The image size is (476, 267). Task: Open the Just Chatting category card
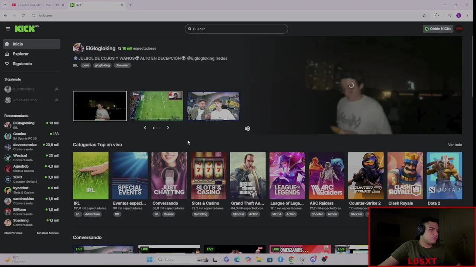[169, 176]
